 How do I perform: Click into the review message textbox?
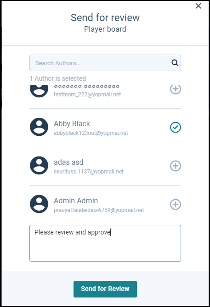click(x=105, y=243)
